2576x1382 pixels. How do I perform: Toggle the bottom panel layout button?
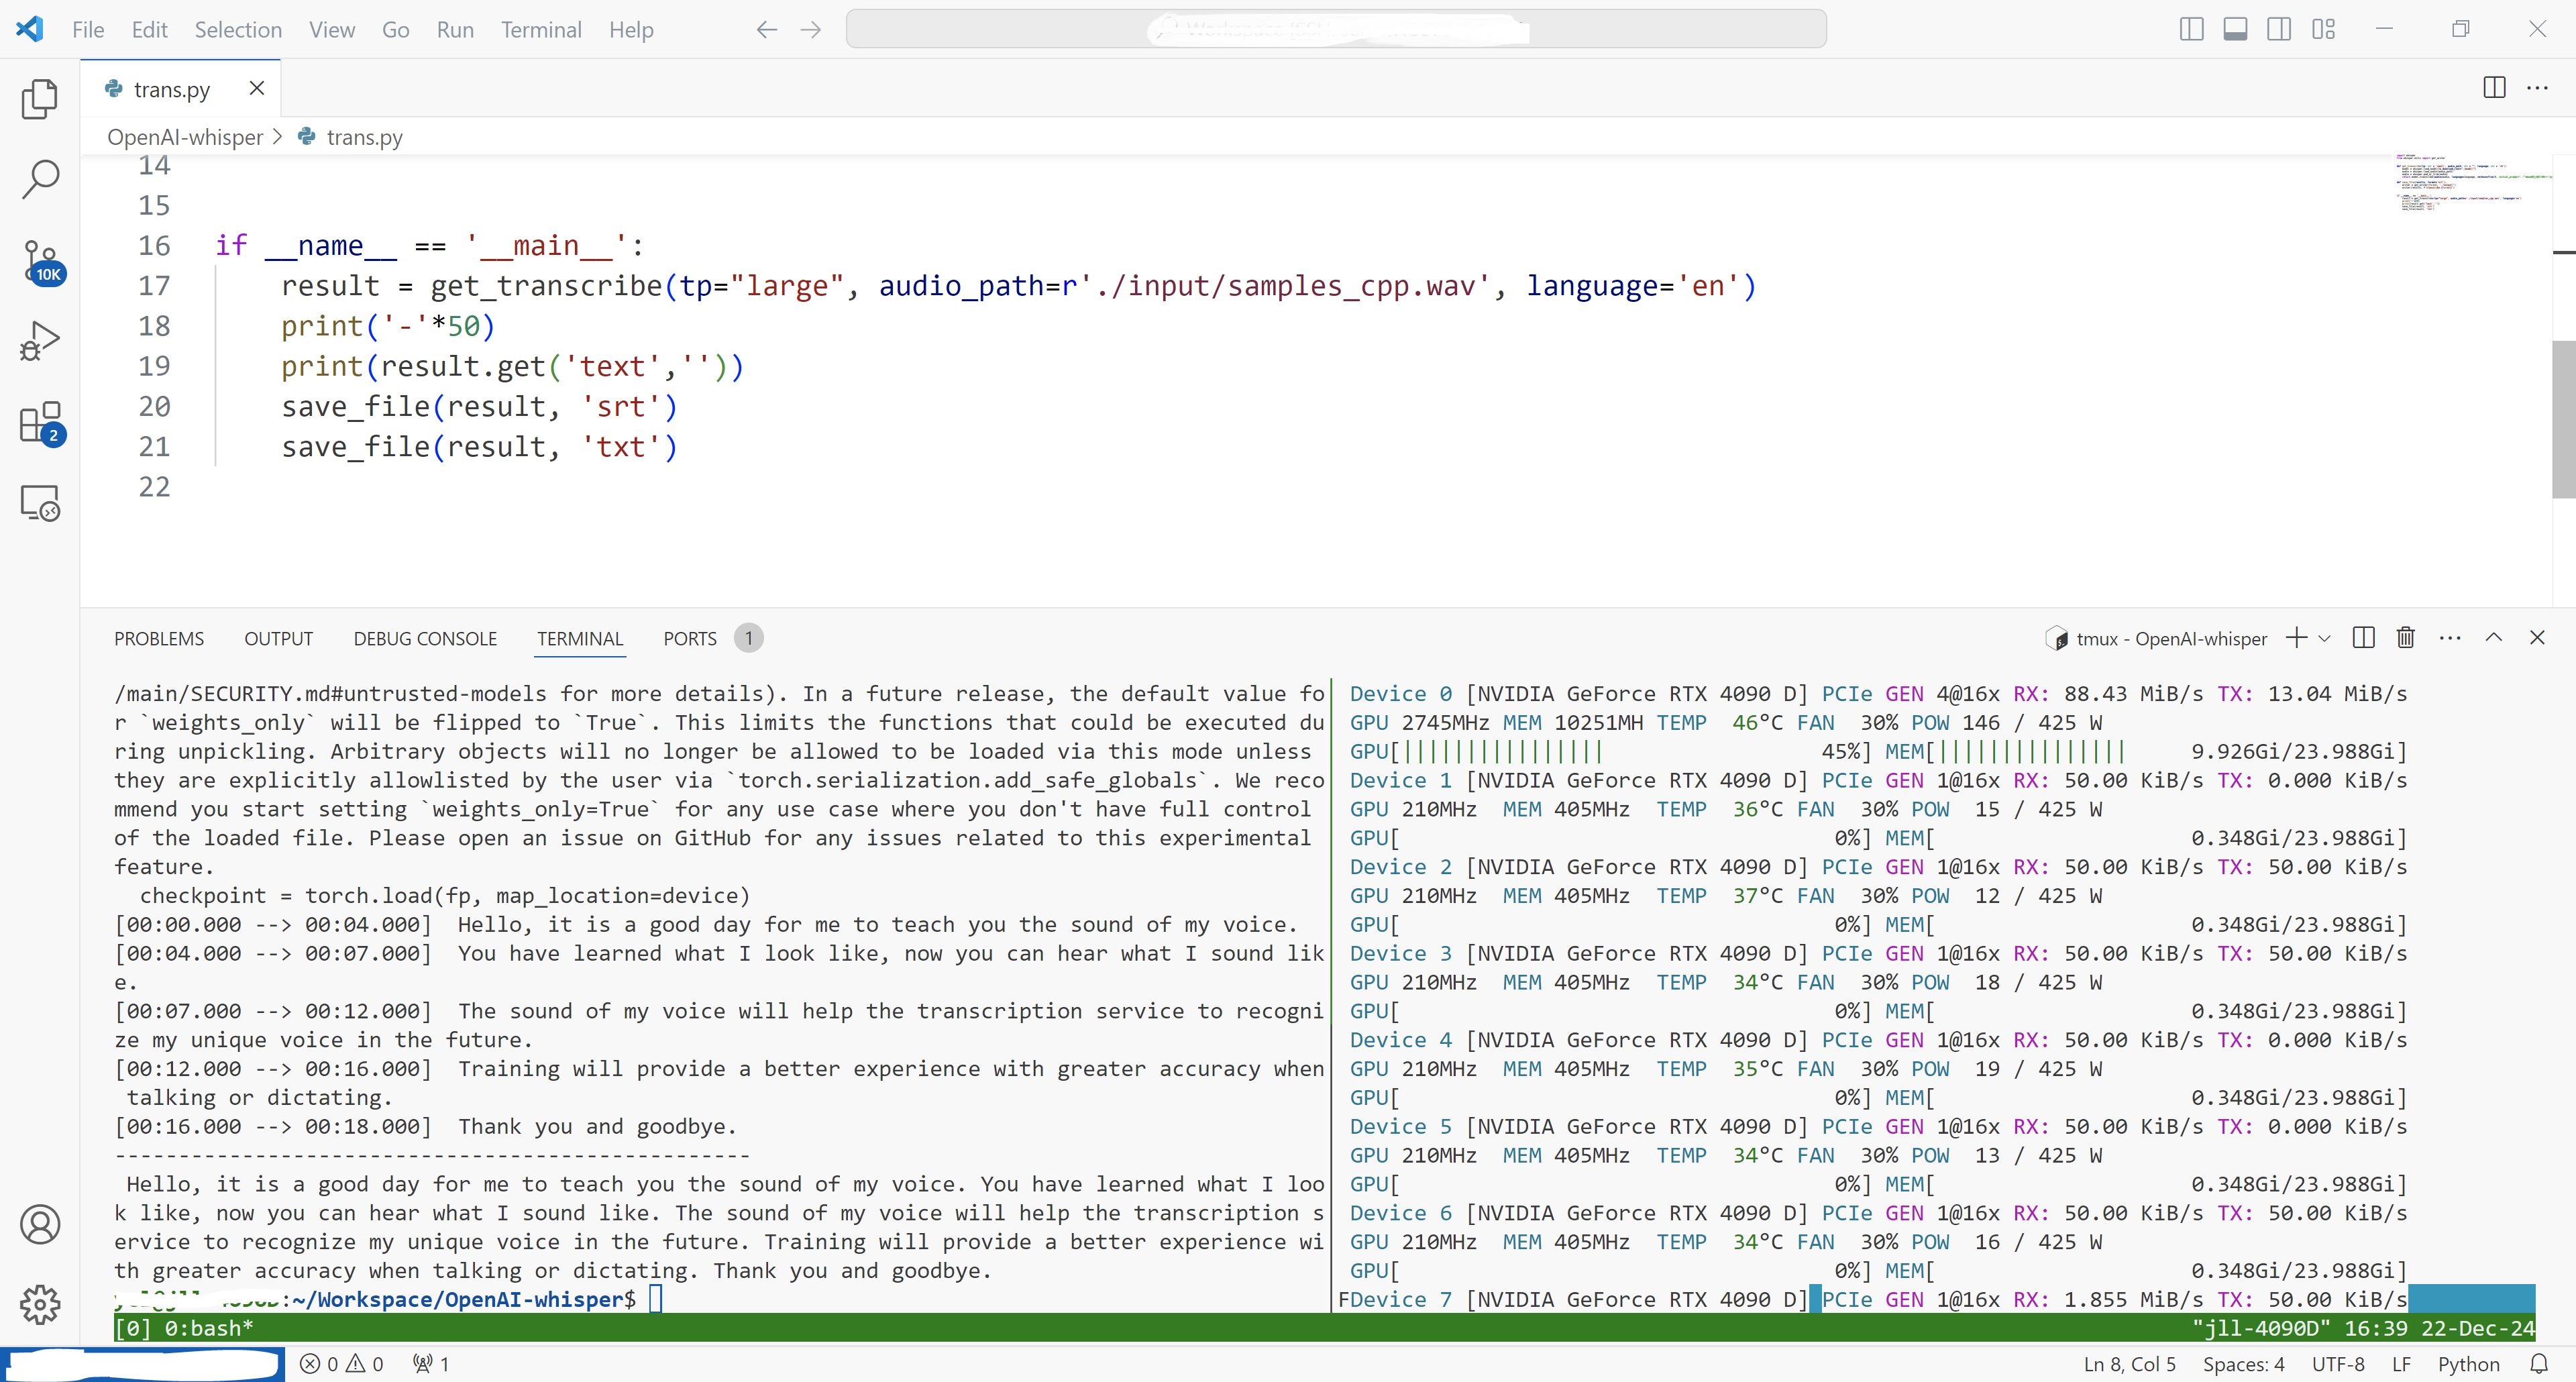[x=2235, y=30]
